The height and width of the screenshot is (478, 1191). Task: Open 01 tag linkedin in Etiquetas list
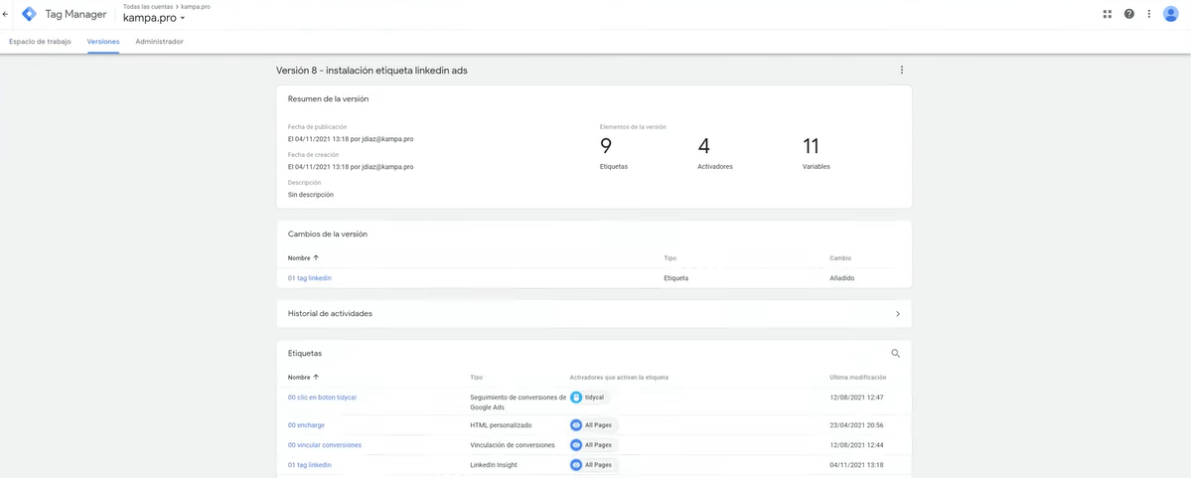309,464
